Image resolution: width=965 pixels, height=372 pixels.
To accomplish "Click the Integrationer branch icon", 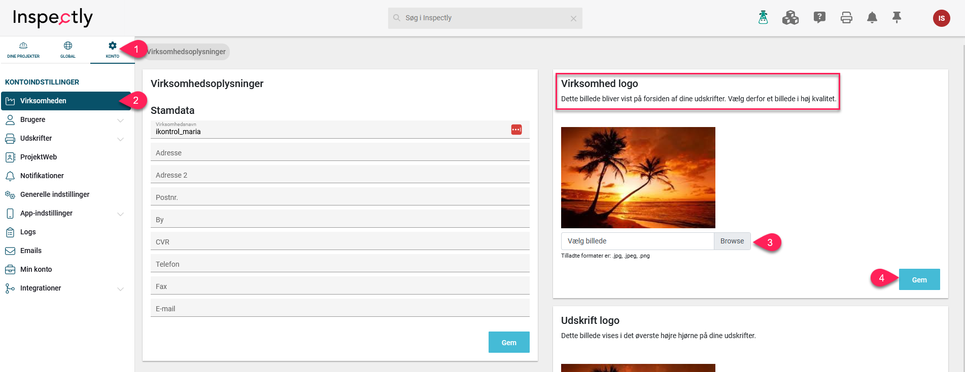I will [x=10, y=288].
